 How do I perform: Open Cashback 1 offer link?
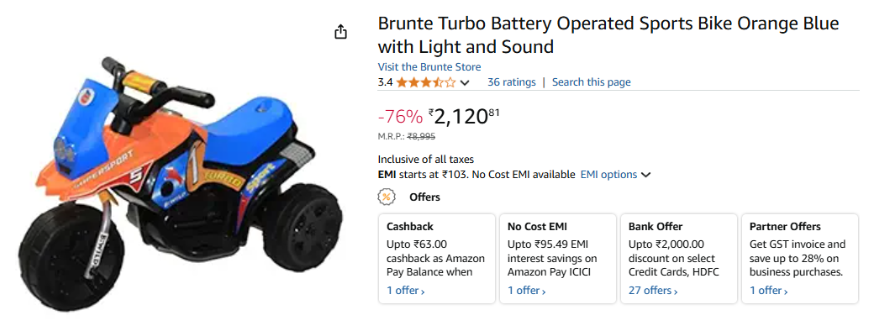click(406, 291)
